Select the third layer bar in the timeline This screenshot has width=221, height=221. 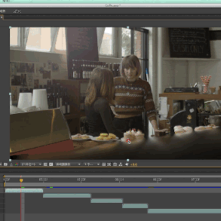107,201
